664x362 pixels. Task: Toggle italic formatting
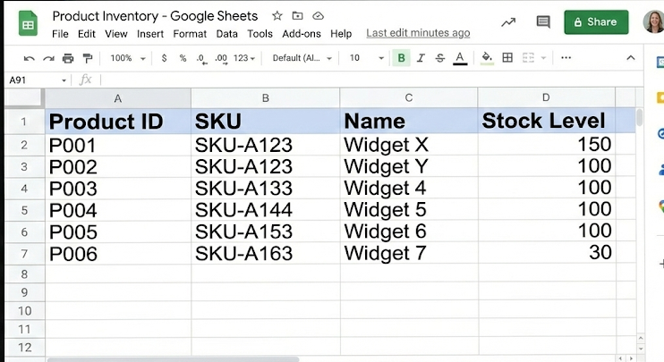click(421, 58)
